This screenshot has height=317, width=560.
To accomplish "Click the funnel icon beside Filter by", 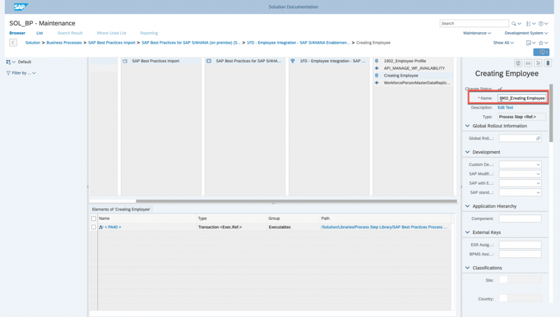I will (x=8, y=73).
